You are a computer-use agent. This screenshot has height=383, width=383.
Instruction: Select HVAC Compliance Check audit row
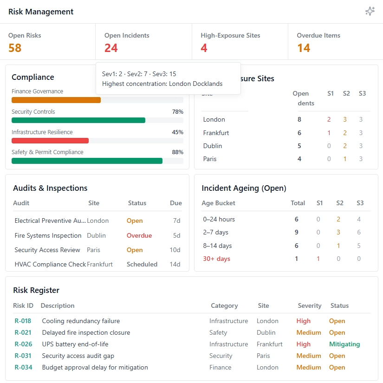click(50, 264)
